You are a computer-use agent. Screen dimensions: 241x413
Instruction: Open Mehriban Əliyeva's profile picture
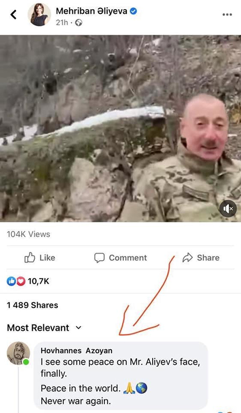pyautogui.click(x=40, y=15)
